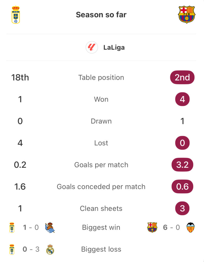The width and height of the screenshot is (204, 262).
Task: Click Real Sociedad crest in biggest win
Action: click(x=50, y=227)
